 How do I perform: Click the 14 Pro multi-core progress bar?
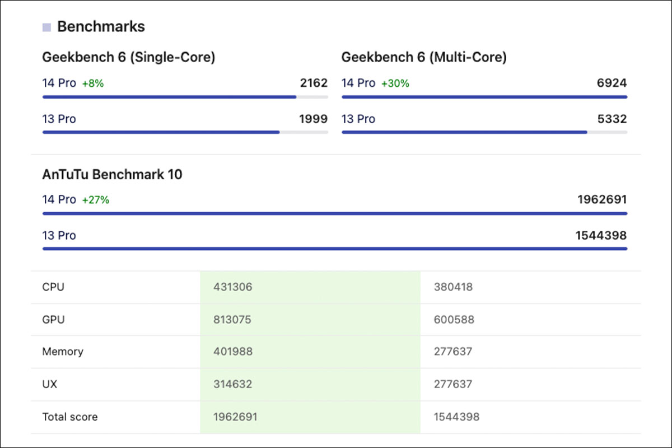point(484,97)
